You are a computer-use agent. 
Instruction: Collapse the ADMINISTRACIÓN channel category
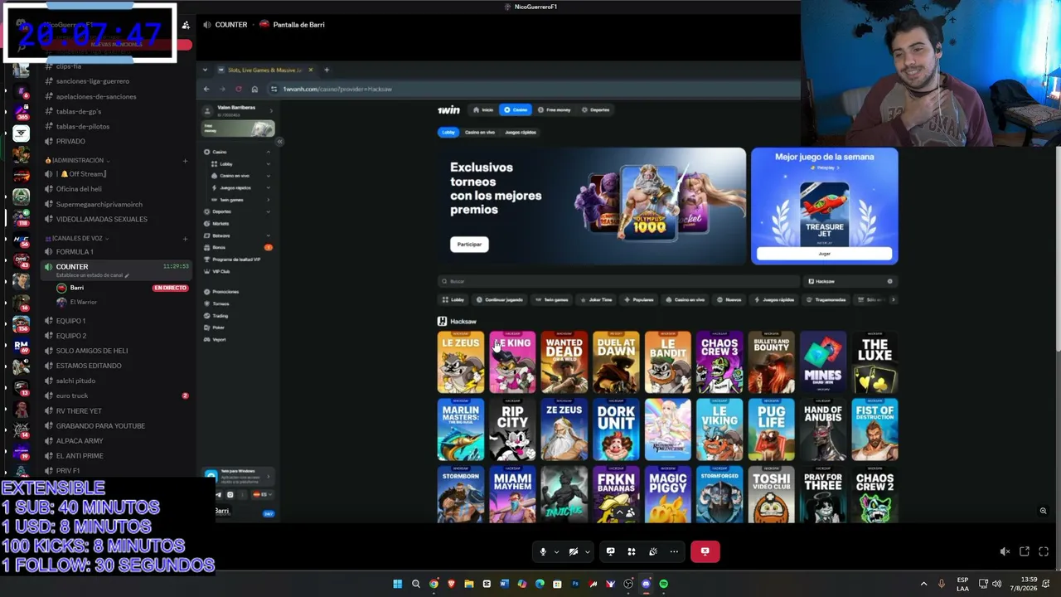(76, 161)
